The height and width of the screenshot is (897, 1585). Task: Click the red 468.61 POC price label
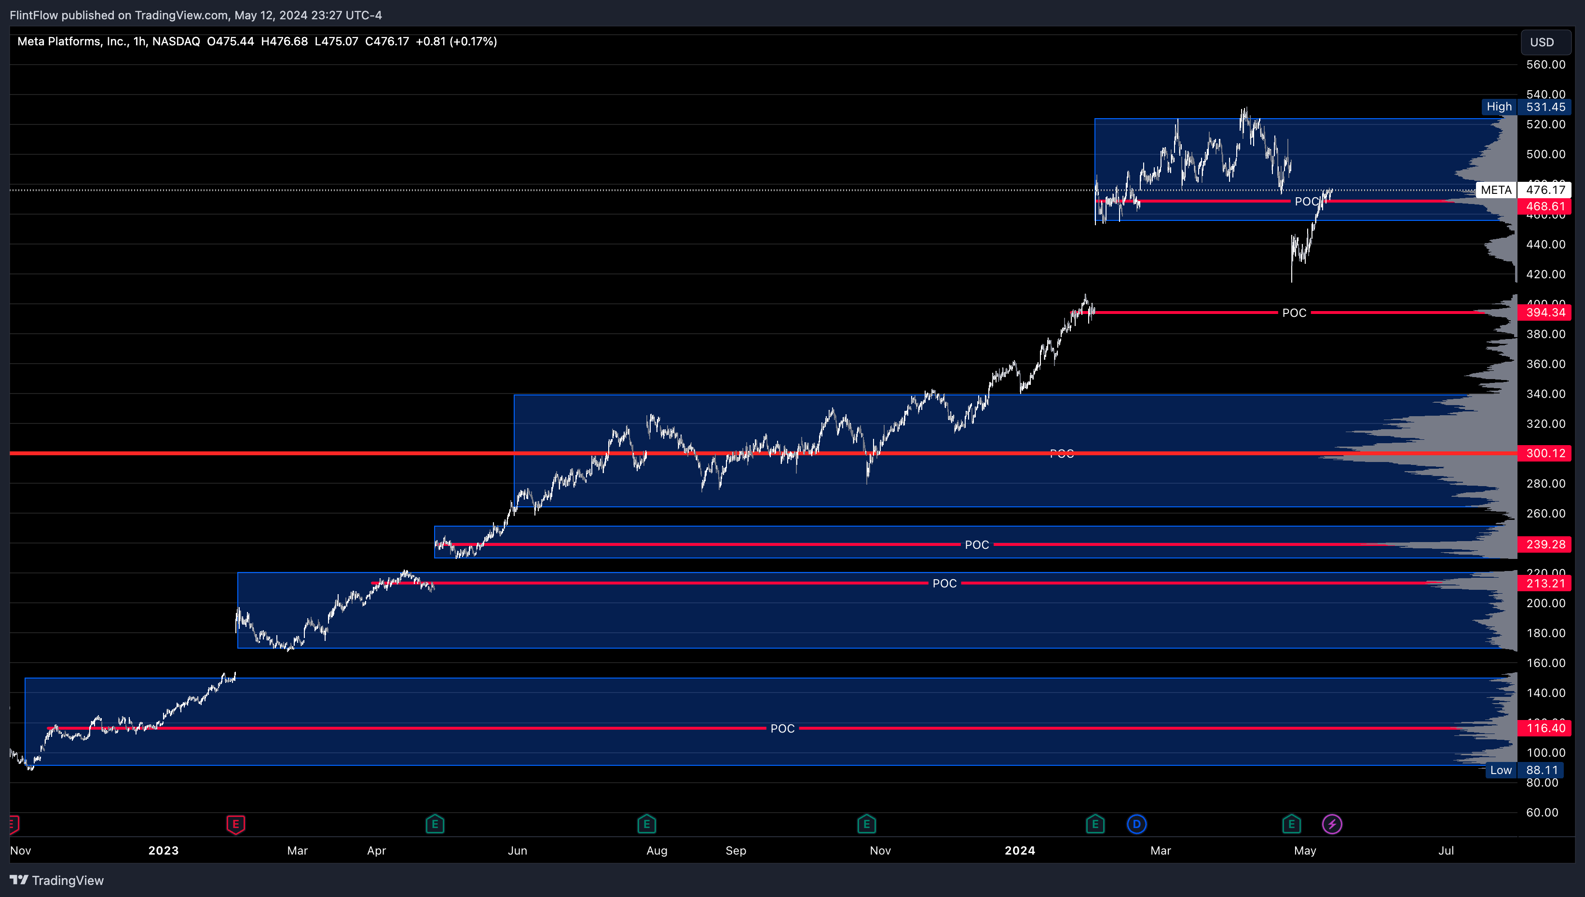pos(1545,206)
